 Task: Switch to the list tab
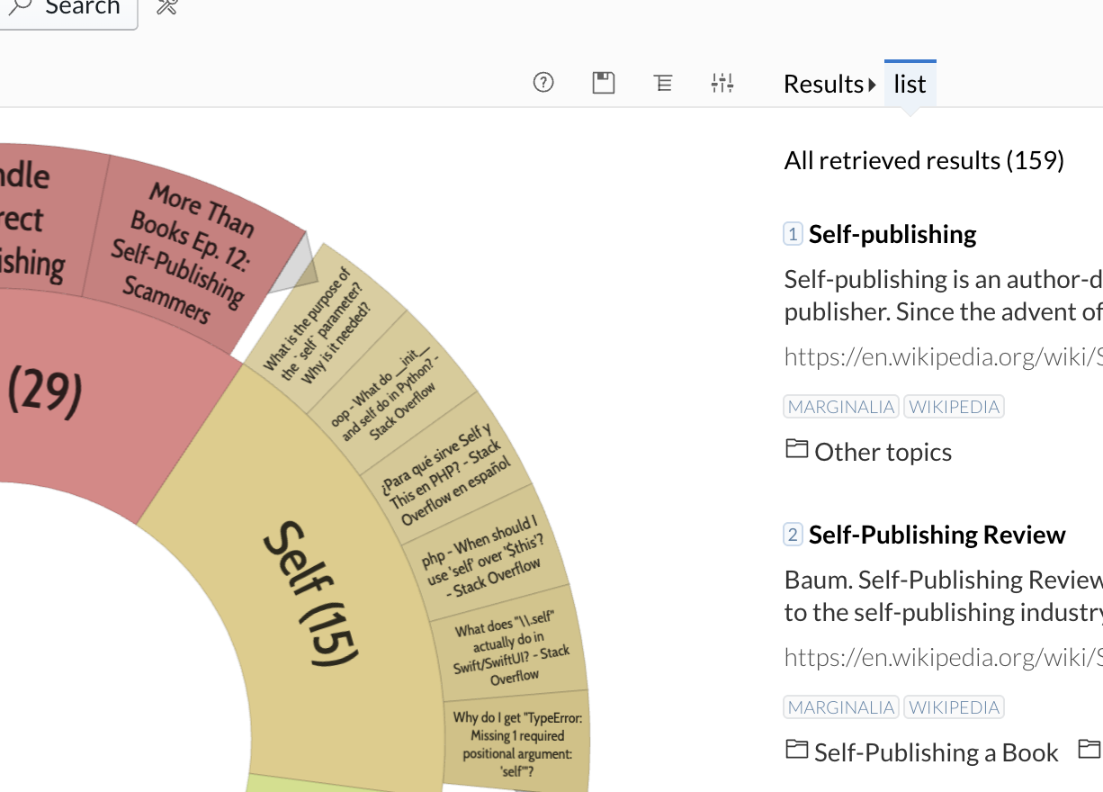(909, 83)
